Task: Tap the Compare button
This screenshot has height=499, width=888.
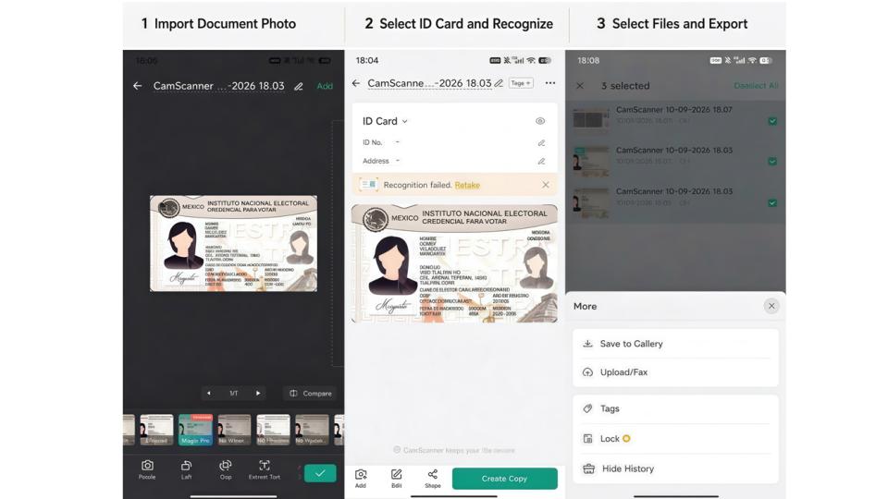Action: 311,394
